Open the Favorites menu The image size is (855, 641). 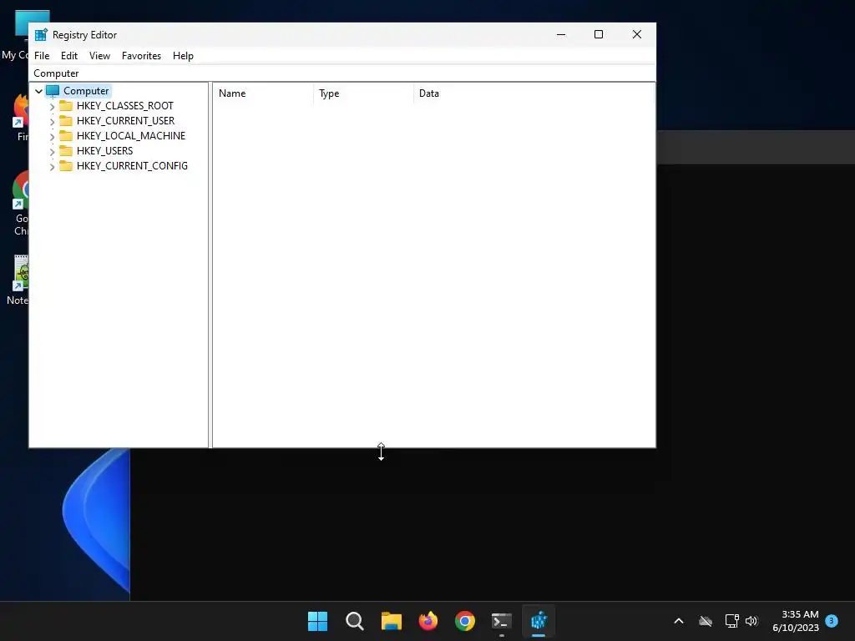click(x=141, y=56)
